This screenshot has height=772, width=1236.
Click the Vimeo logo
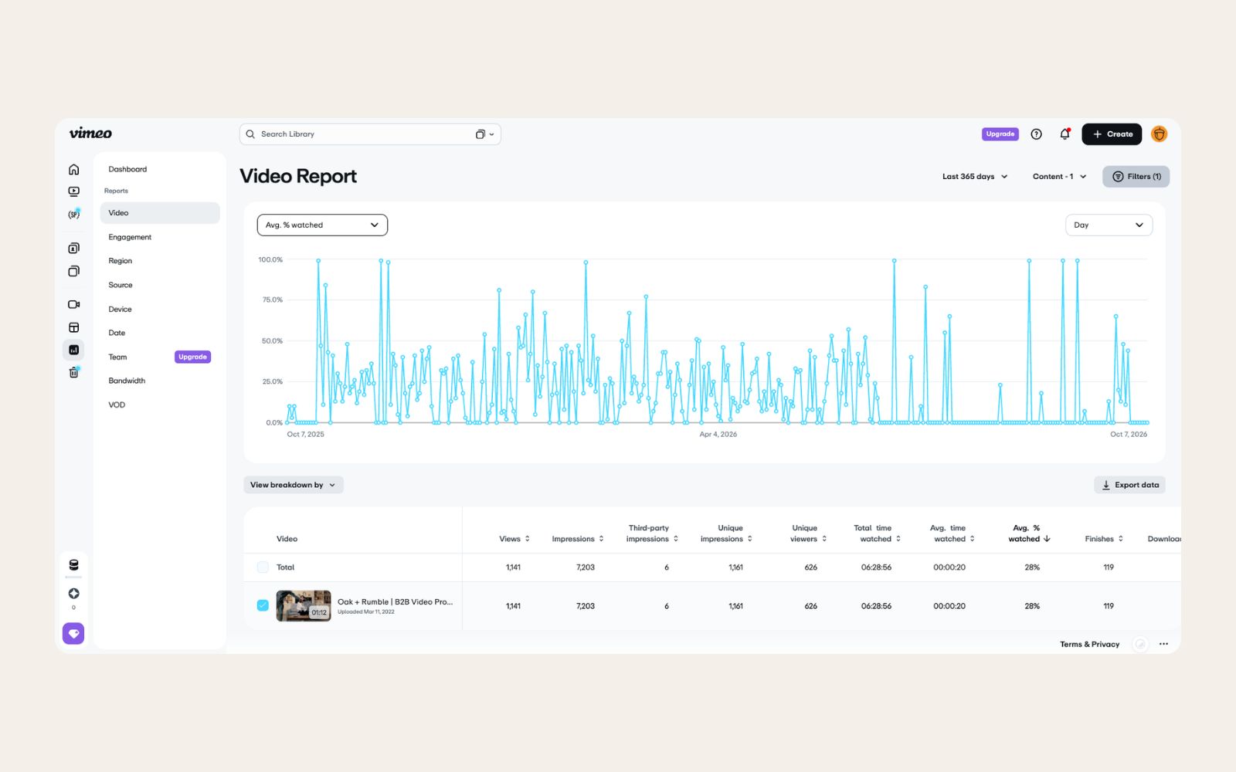click(90, 134)
